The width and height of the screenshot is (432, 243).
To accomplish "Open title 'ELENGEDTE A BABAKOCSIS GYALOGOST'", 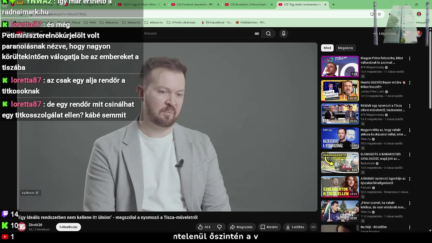I will 381,156.
